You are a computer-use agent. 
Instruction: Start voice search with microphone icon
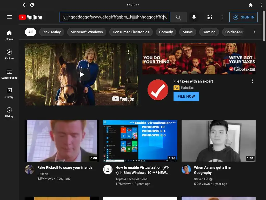tap(194, 17)
